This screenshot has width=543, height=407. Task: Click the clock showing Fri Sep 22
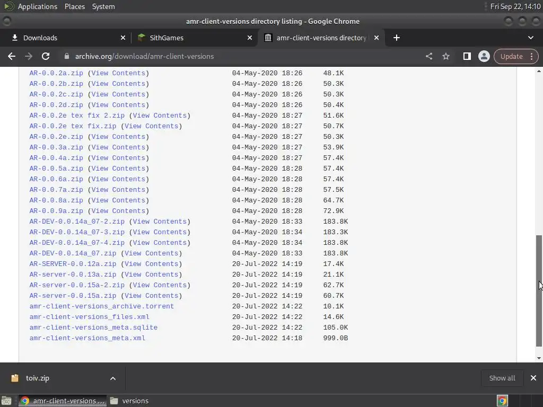[x=515, y=6]
